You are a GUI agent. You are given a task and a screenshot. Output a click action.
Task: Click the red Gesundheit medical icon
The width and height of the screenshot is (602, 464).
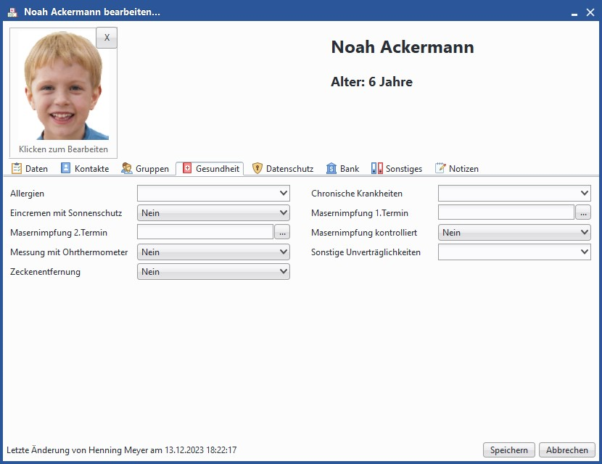(x=187, y=168)
